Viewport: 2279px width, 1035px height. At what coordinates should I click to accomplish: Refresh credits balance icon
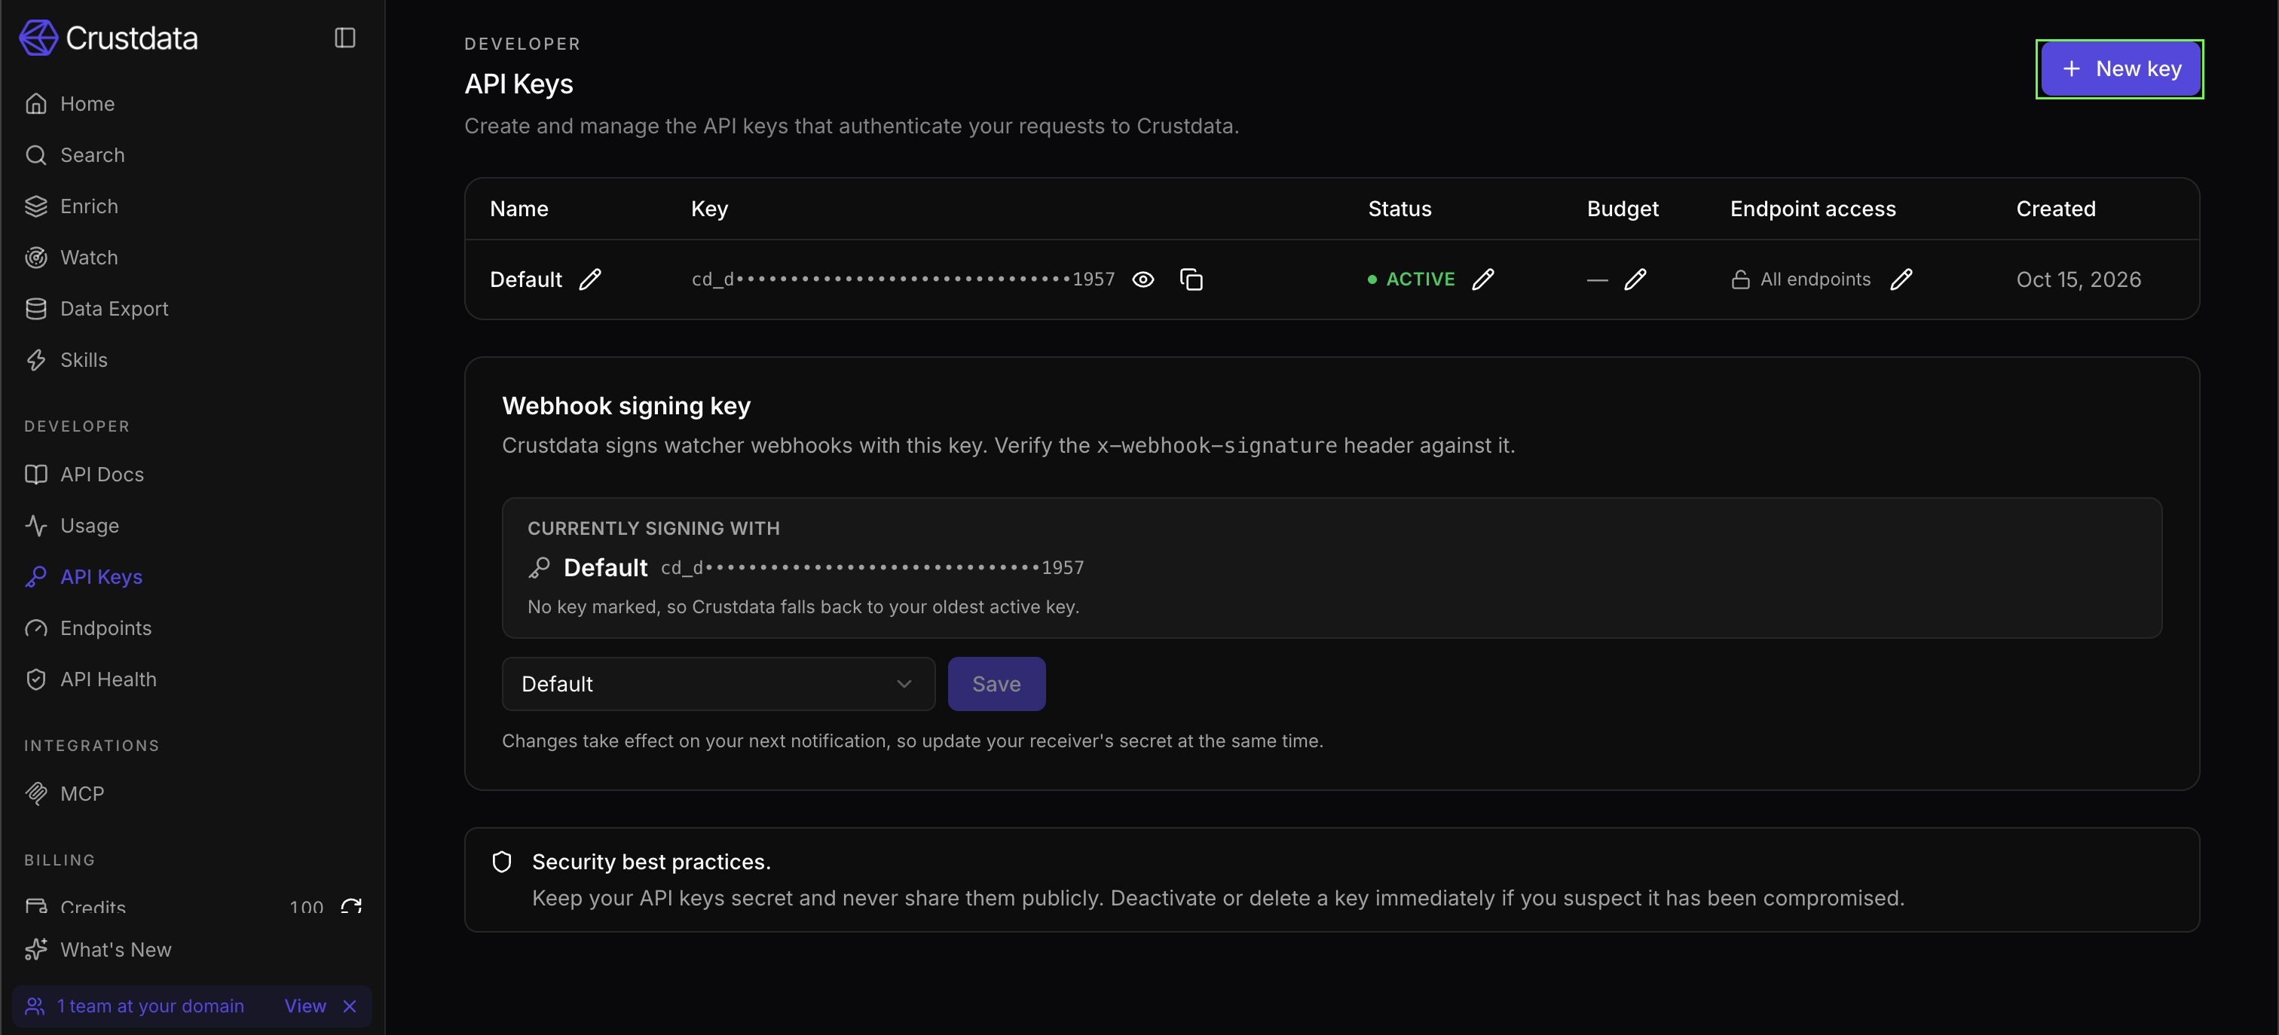[351, 907]
